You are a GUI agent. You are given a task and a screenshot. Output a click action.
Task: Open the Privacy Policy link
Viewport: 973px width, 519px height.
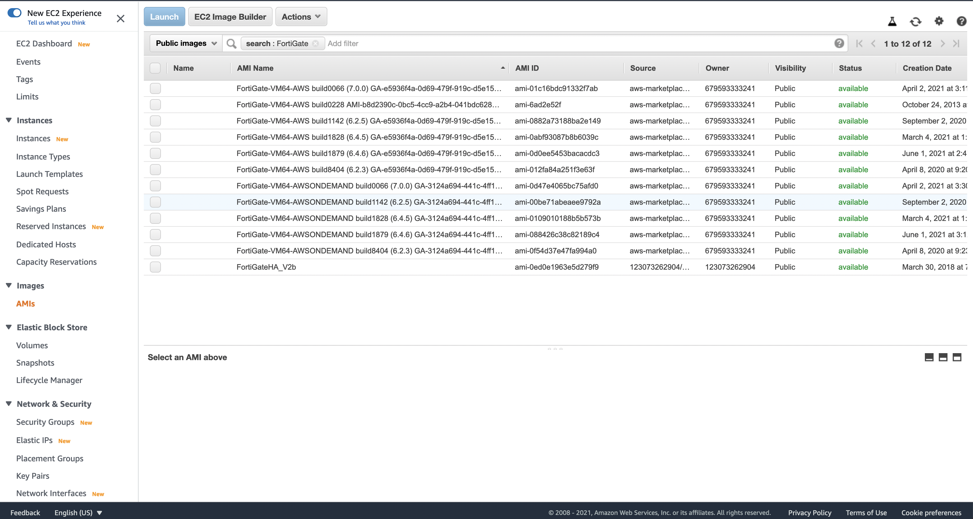[x=809, y=513]
